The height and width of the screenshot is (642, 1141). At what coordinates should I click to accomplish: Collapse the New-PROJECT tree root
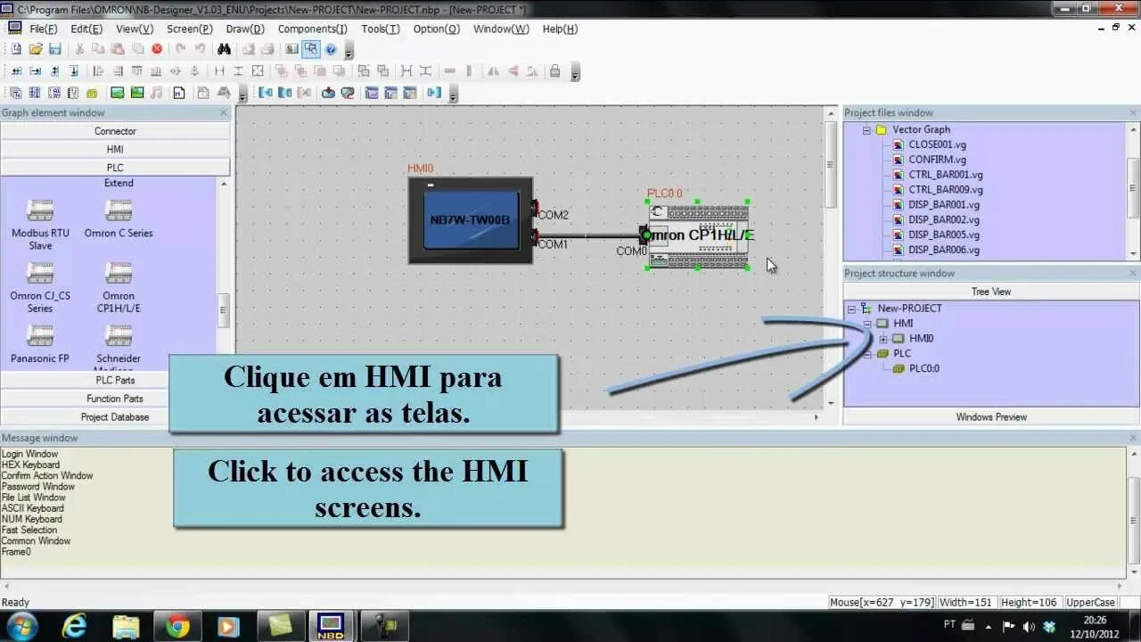851,309
